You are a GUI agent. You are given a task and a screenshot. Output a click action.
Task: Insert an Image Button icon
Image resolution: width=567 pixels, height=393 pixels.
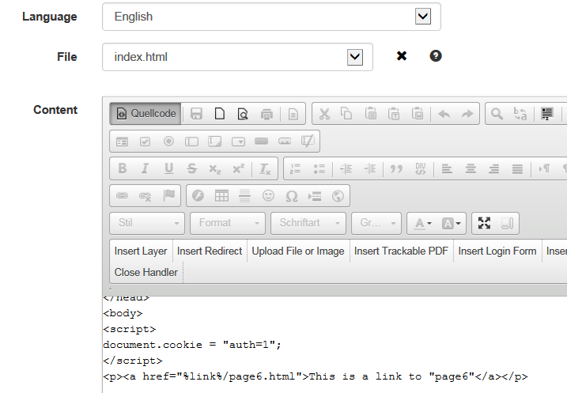(285, 142)
